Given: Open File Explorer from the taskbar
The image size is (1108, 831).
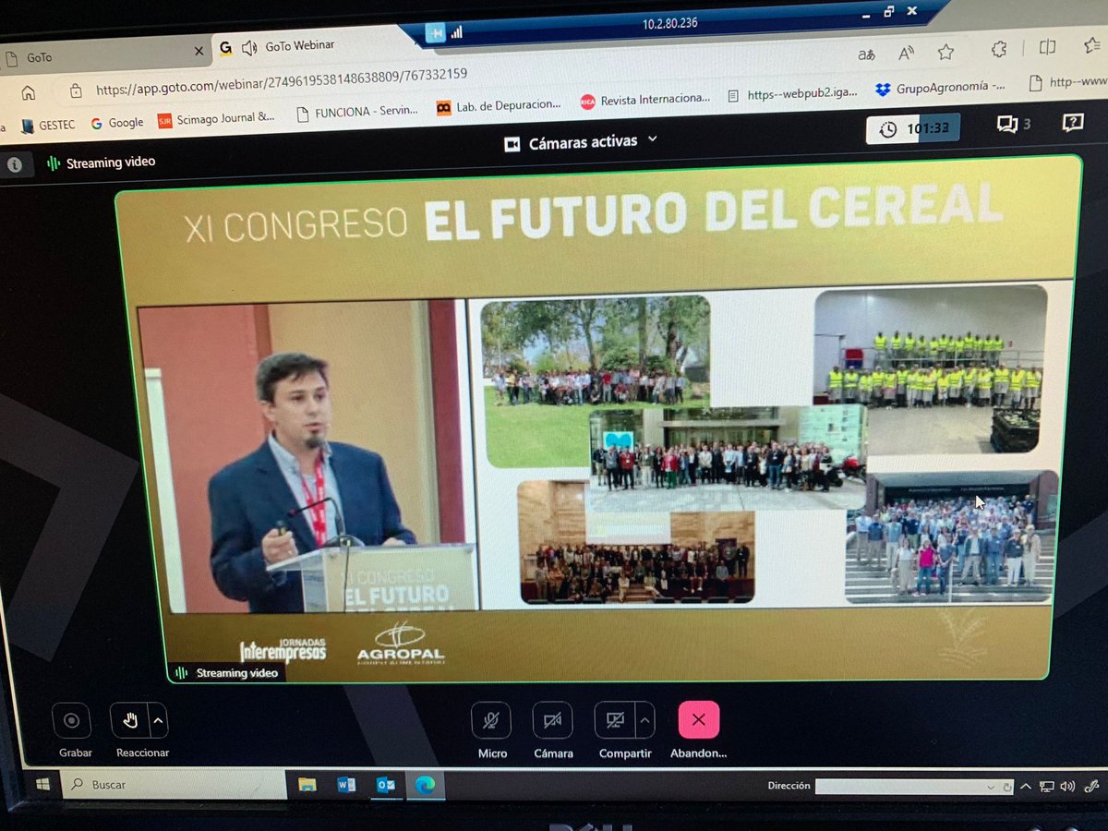Looking at the screenshot, I should [x=307, y=785].
